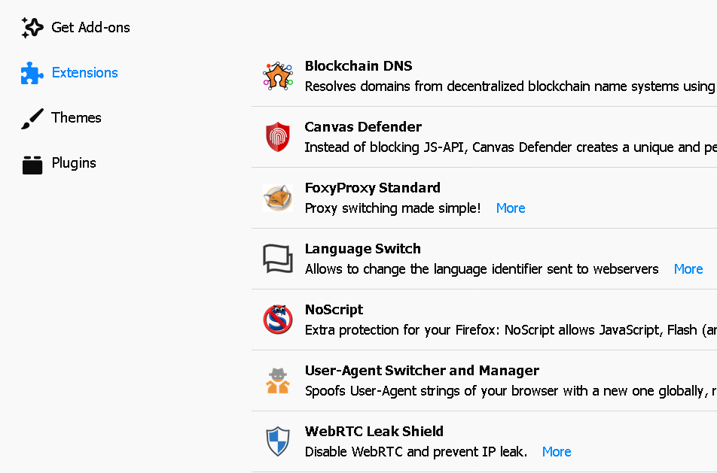Click the WebRTC Leak Shield icon
Image resolution: width=717 pixels, height=473 pixels.
point(278,441)
